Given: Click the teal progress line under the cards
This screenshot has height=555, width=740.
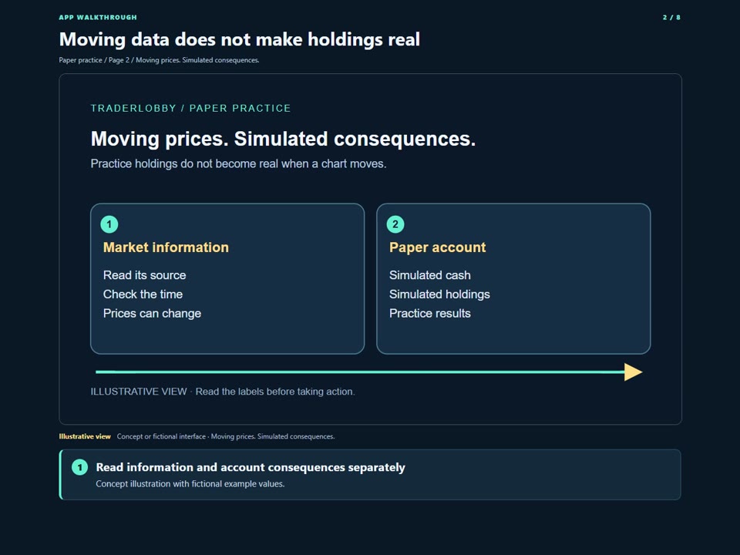Looking at the screenshot, I should 360,372.
